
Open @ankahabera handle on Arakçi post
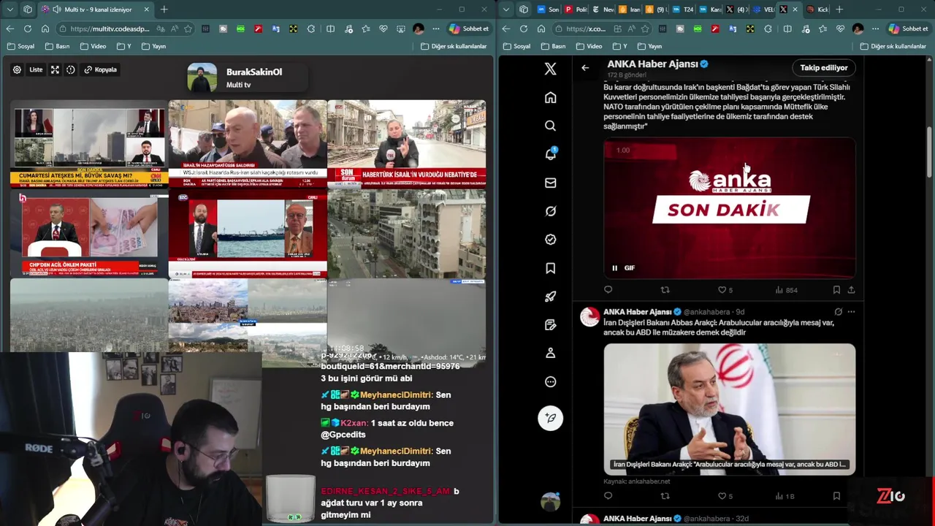click(x=707, y=312)
